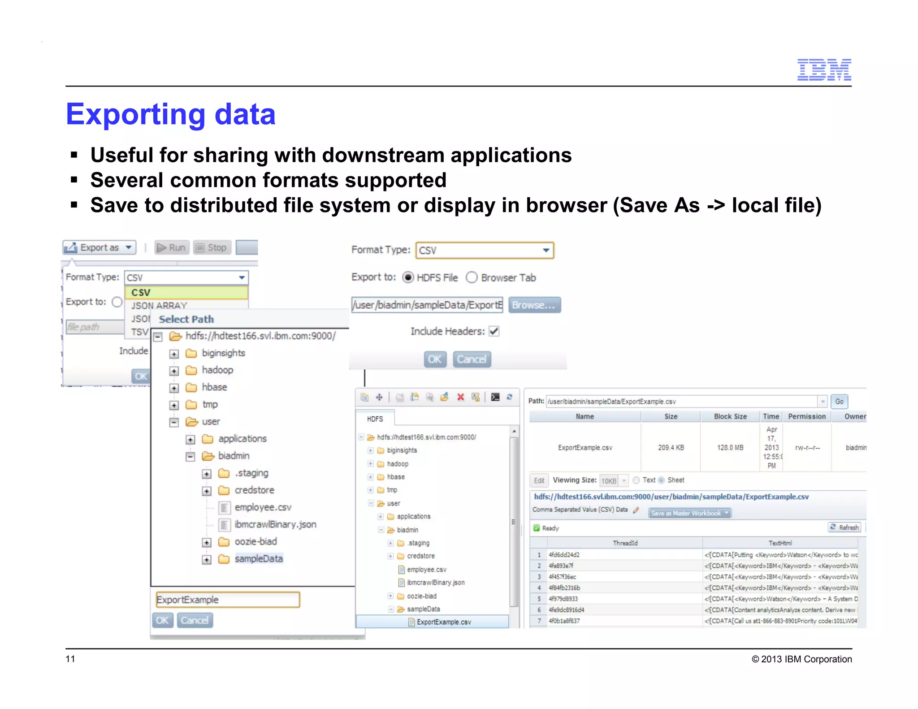Click the HDFS tree vertical scrollbar

[514, 522]
